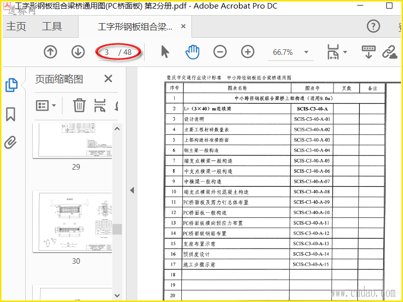Maximize the Acrobat window

(389, 6)
